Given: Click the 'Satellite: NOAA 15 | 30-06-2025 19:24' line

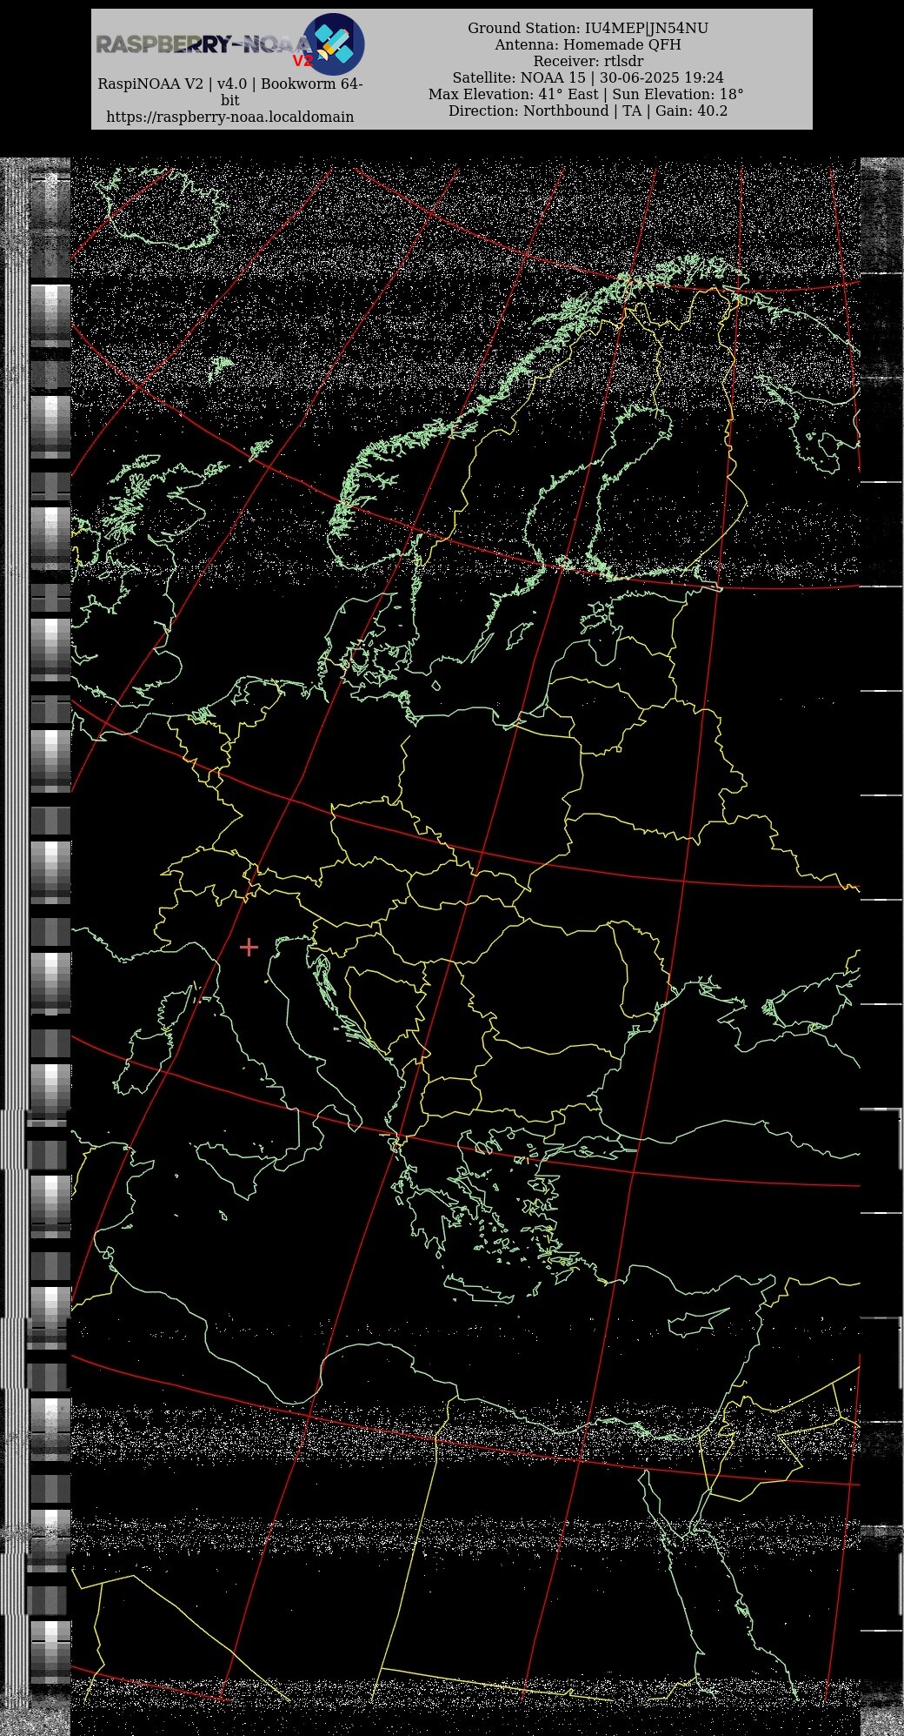Looking at the screenshot, I should [x=588, y=78].
